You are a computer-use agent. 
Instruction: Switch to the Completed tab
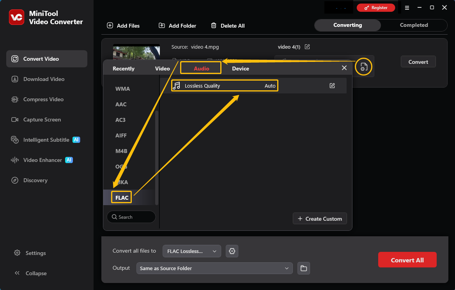414,25
